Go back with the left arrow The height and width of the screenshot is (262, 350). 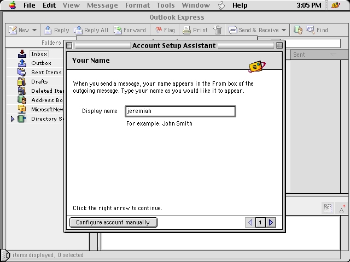pos(250,222)
